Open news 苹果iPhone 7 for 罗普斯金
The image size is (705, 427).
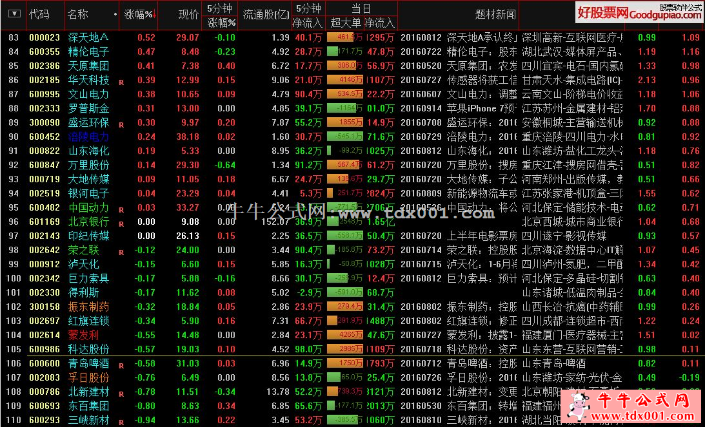pos(482,108)
